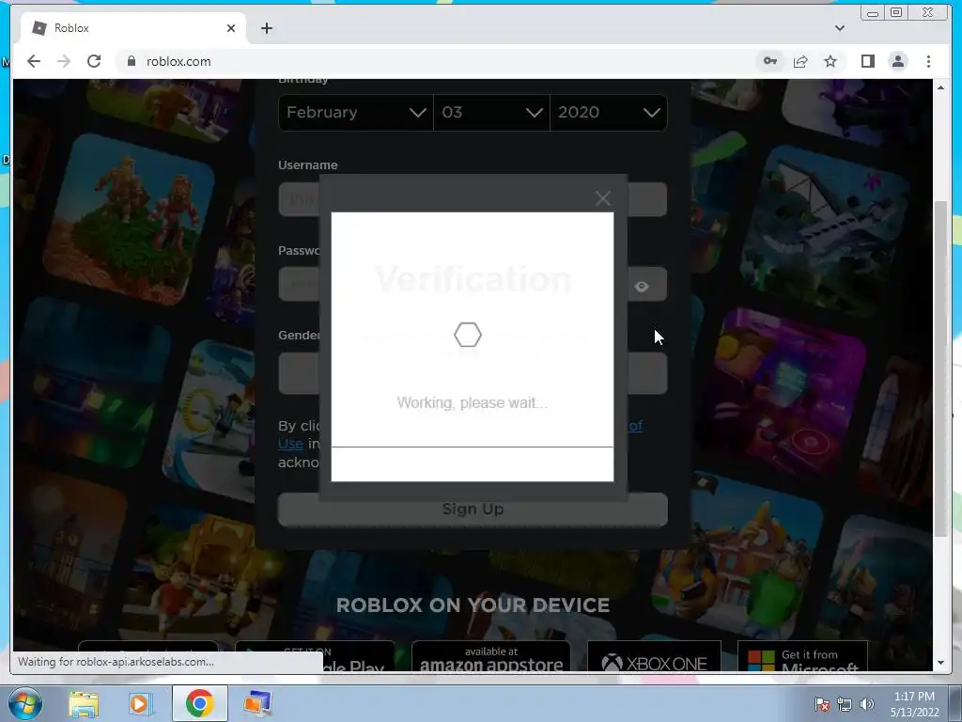Go back using the browser back arrow
The width and height of the screenshot is (962, 722).
(x=34, y=61)
